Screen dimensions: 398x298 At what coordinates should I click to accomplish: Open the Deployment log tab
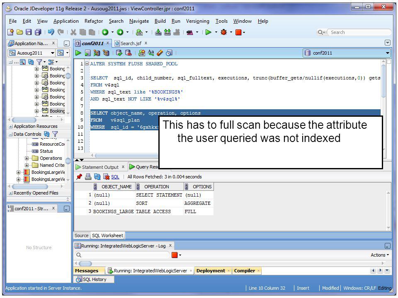(211, 271)
